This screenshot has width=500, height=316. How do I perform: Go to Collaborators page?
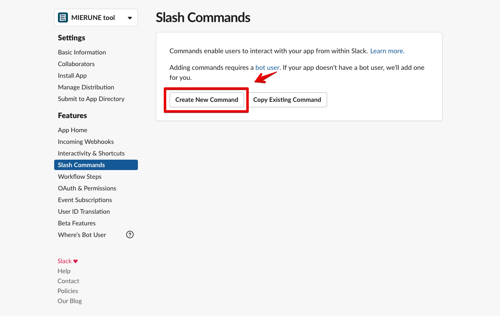click(76, 64)
